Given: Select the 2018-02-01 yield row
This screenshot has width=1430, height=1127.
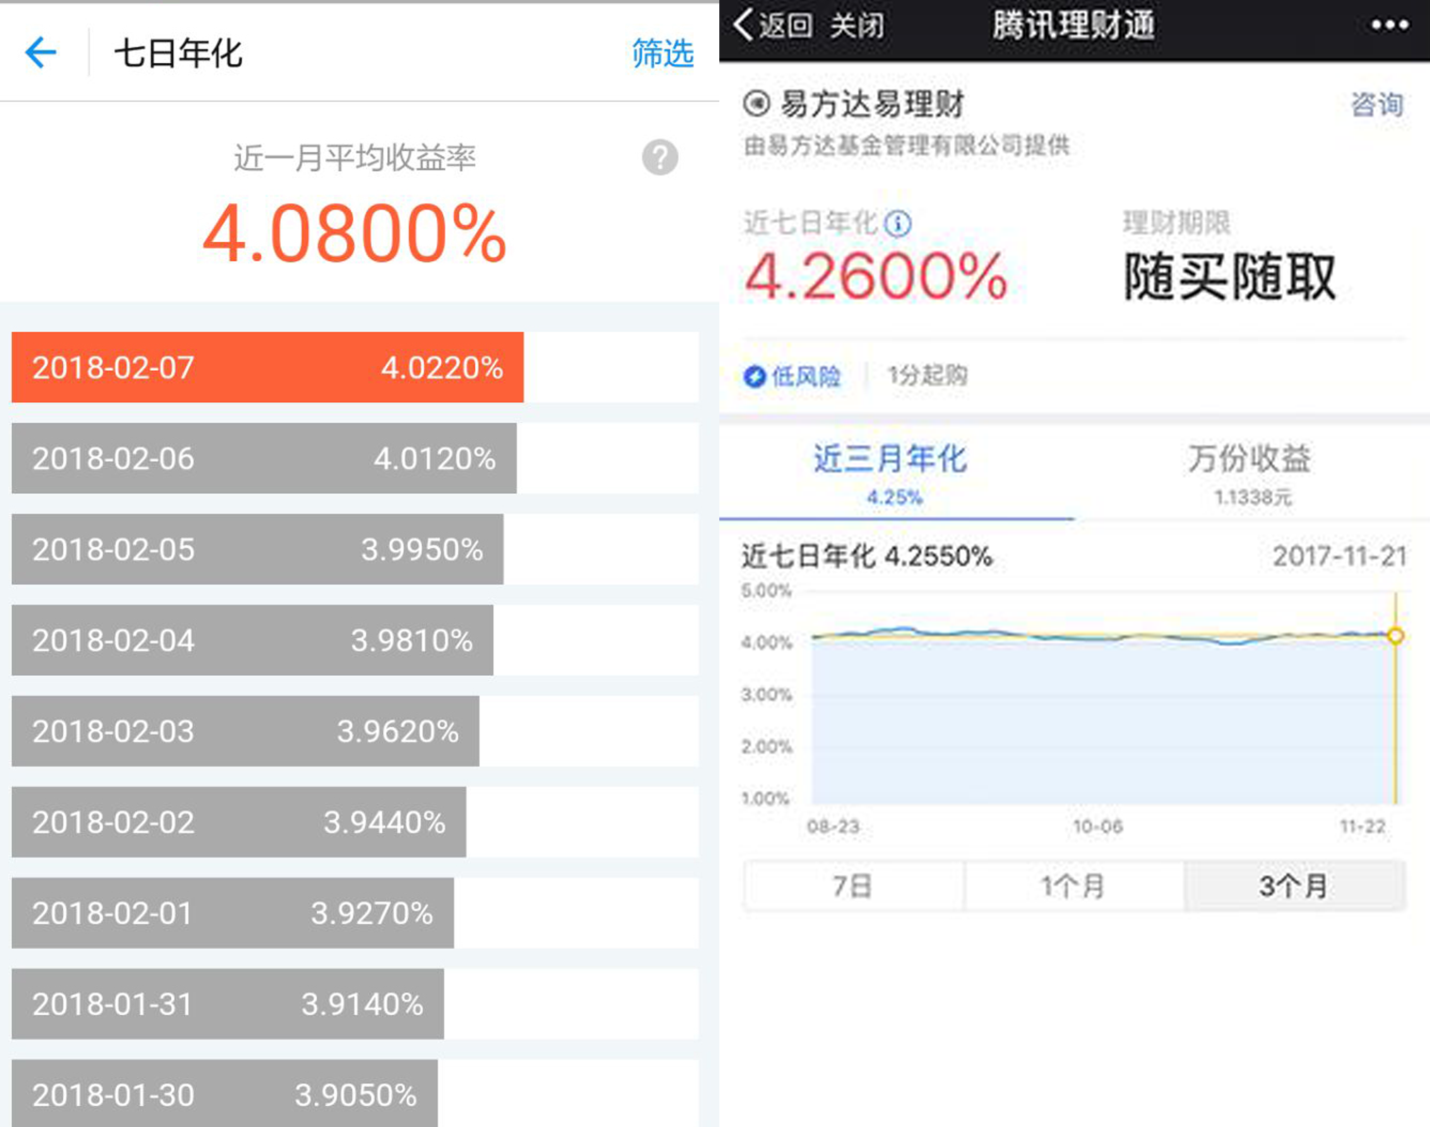Looking at the screenshot, I should point(355,913).
